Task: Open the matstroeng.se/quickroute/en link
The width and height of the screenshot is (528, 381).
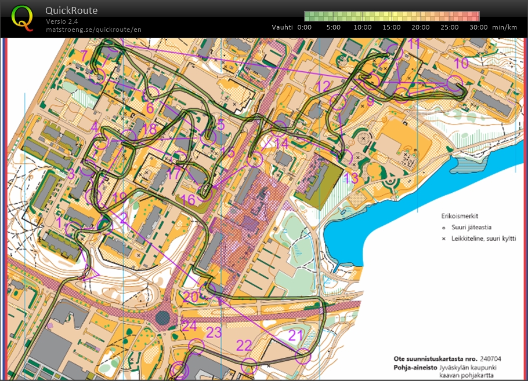Action: pos(93,30)
